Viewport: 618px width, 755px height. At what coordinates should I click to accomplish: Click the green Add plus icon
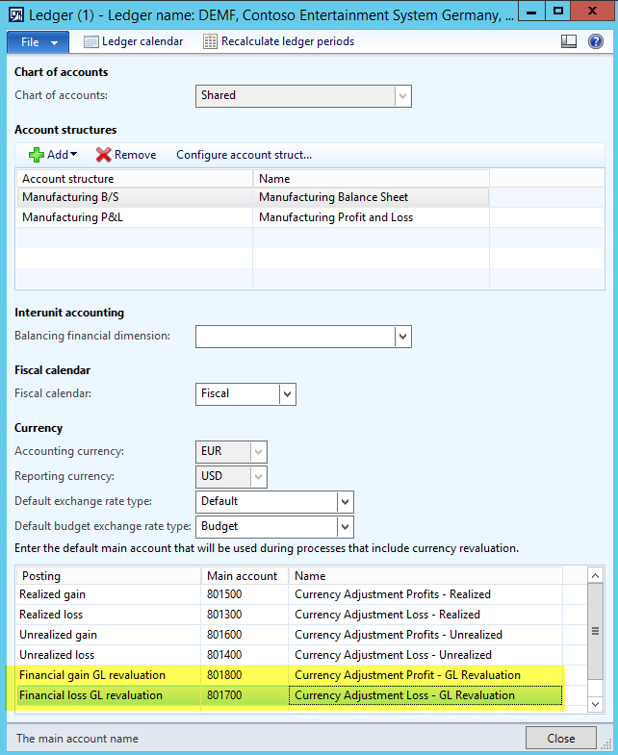coord(37,155)
